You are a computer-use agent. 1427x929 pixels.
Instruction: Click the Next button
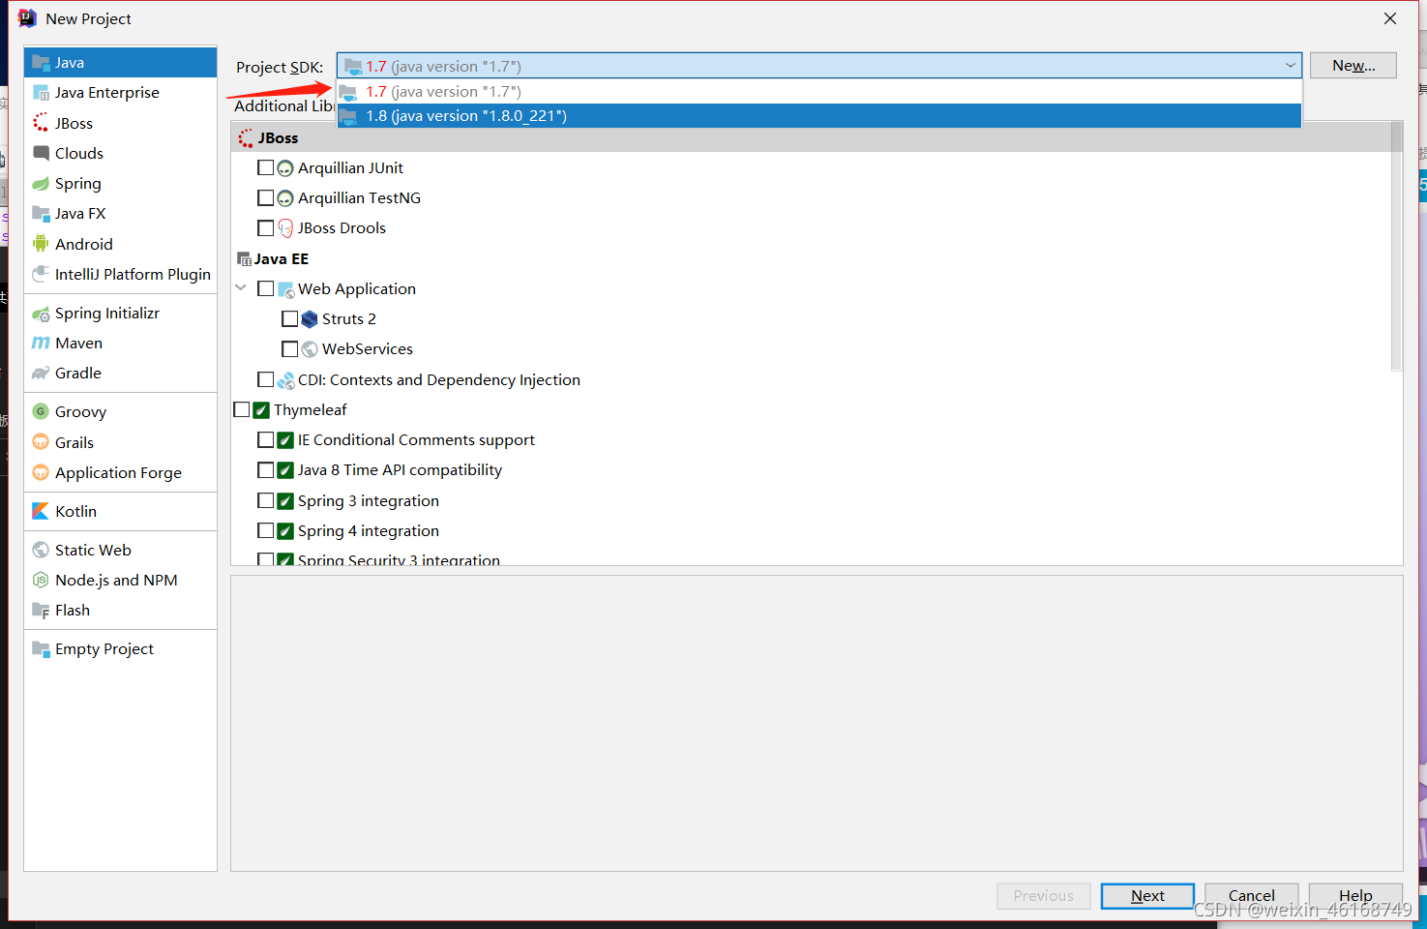[x=1147, y=896]
